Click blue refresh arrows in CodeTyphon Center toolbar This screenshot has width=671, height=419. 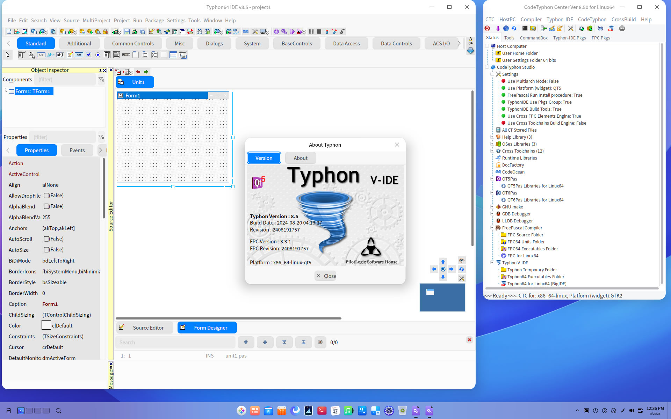(514, 29)
